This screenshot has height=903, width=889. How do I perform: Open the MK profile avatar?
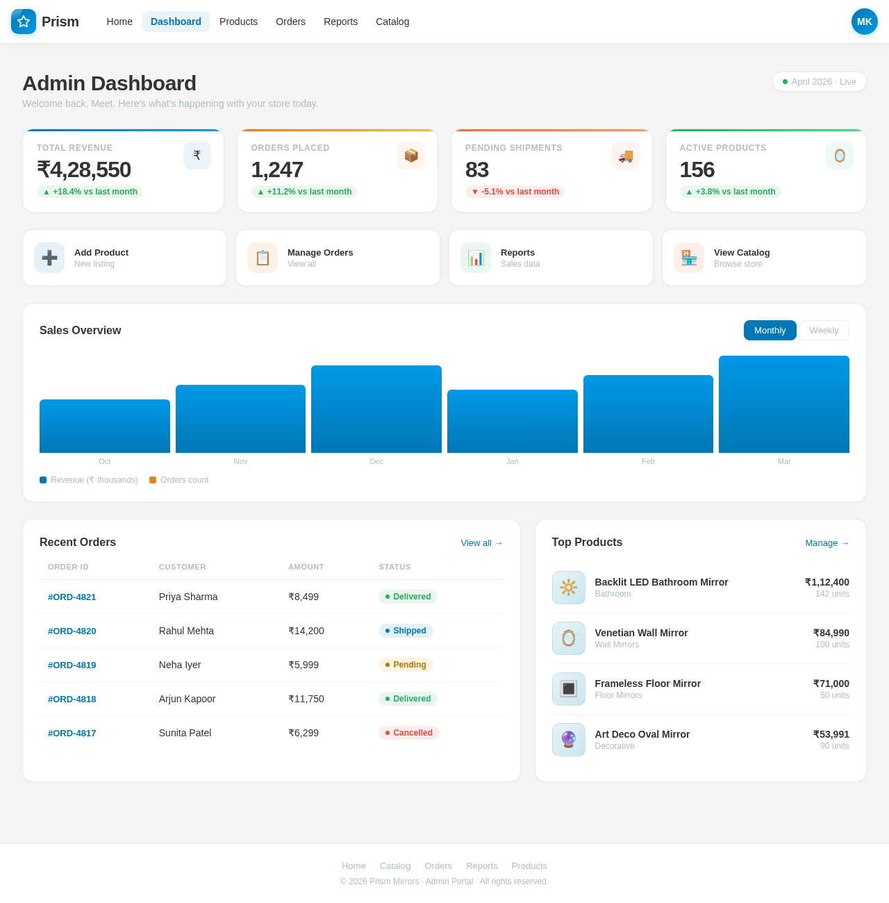click(x=864, y=22)
